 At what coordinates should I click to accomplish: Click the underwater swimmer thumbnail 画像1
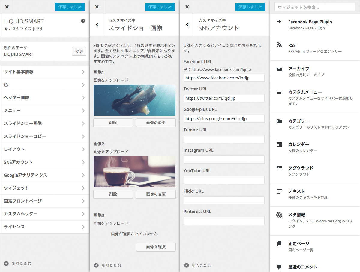[134, 100]
